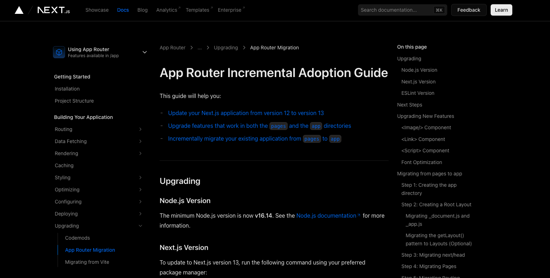
Task: Expand the Rendering section chevron
Action: (140, 153)
